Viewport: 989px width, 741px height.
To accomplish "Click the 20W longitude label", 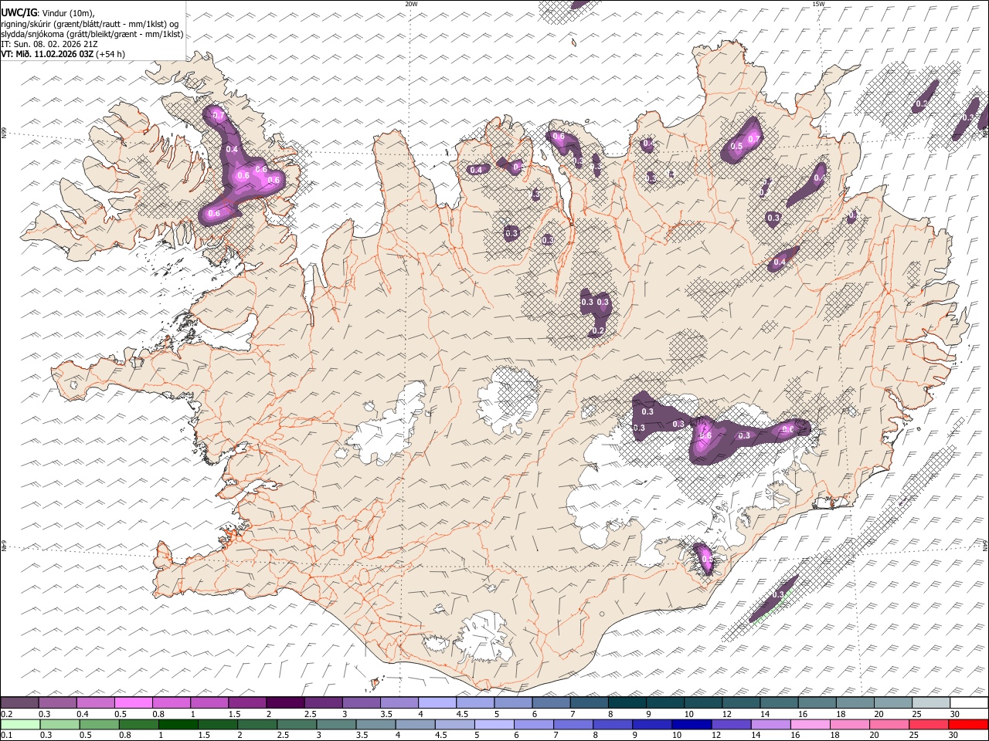I will (x=411, y=4).
